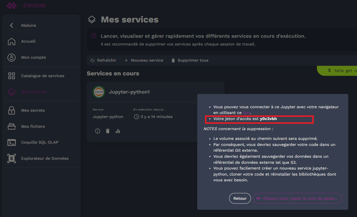Click the info icon on Jupyter-python1 card
Viewport: 357px width, 217px height.
coord(97,131)
